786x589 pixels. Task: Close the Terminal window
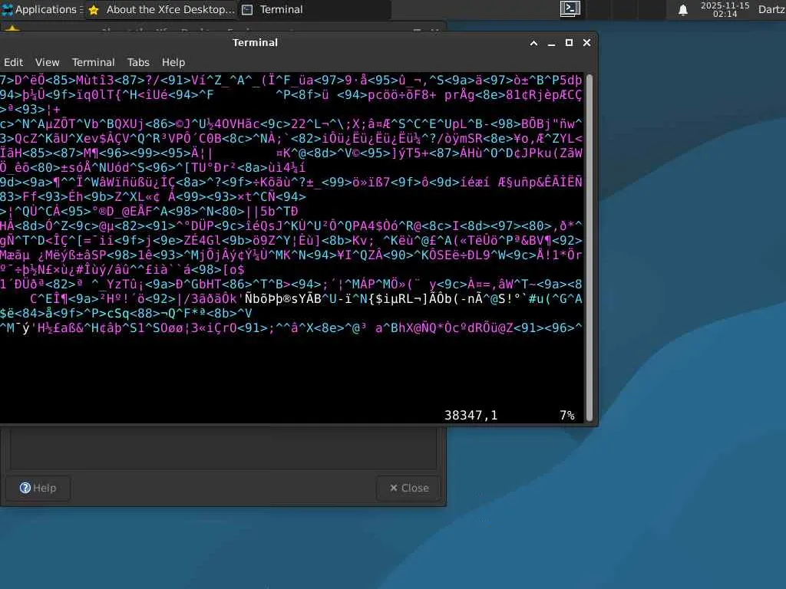(586, 43)
